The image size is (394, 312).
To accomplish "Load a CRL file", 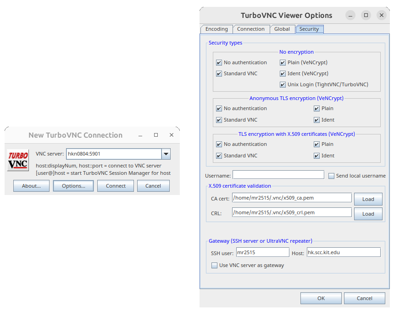I will pos(368,214).
